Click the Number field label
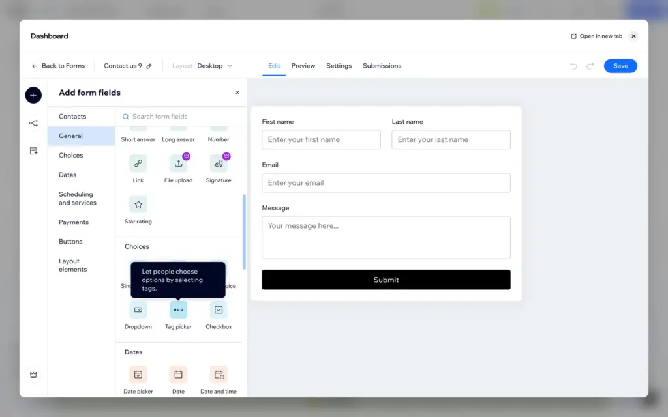 click(219, 139)
